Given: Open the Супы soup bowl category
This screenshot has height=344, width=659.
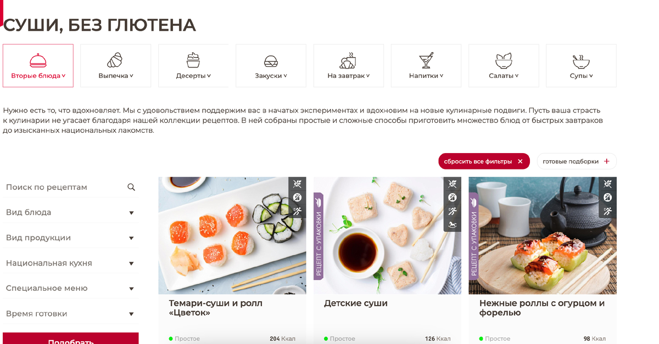Looking at the screenshot, I should (x=581, y=60).
